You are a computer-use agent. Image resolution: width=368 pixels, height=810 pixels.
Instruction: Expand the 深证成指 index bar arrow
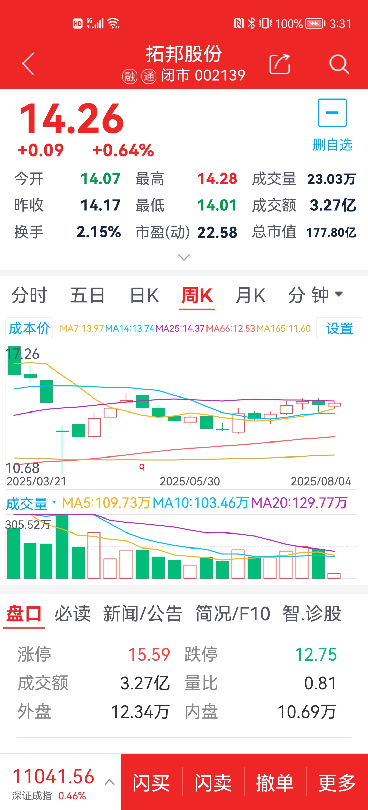point(109,782)
